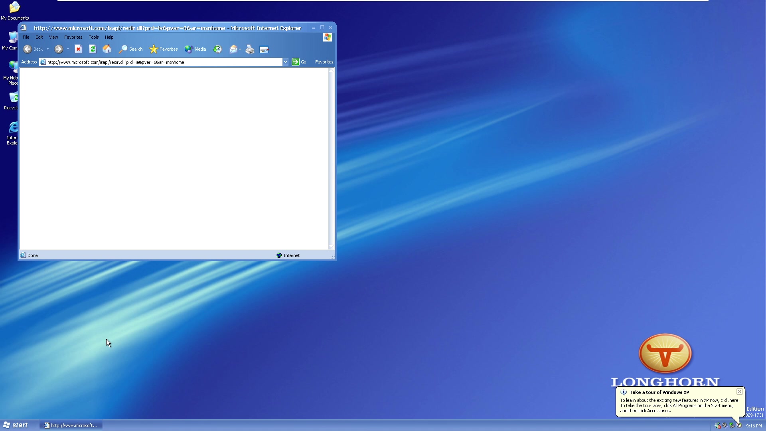Image resolution: width=766 pixels, height=431 pixels.
Task: Click the 'Done' status bar text
Action: point(33,255)
